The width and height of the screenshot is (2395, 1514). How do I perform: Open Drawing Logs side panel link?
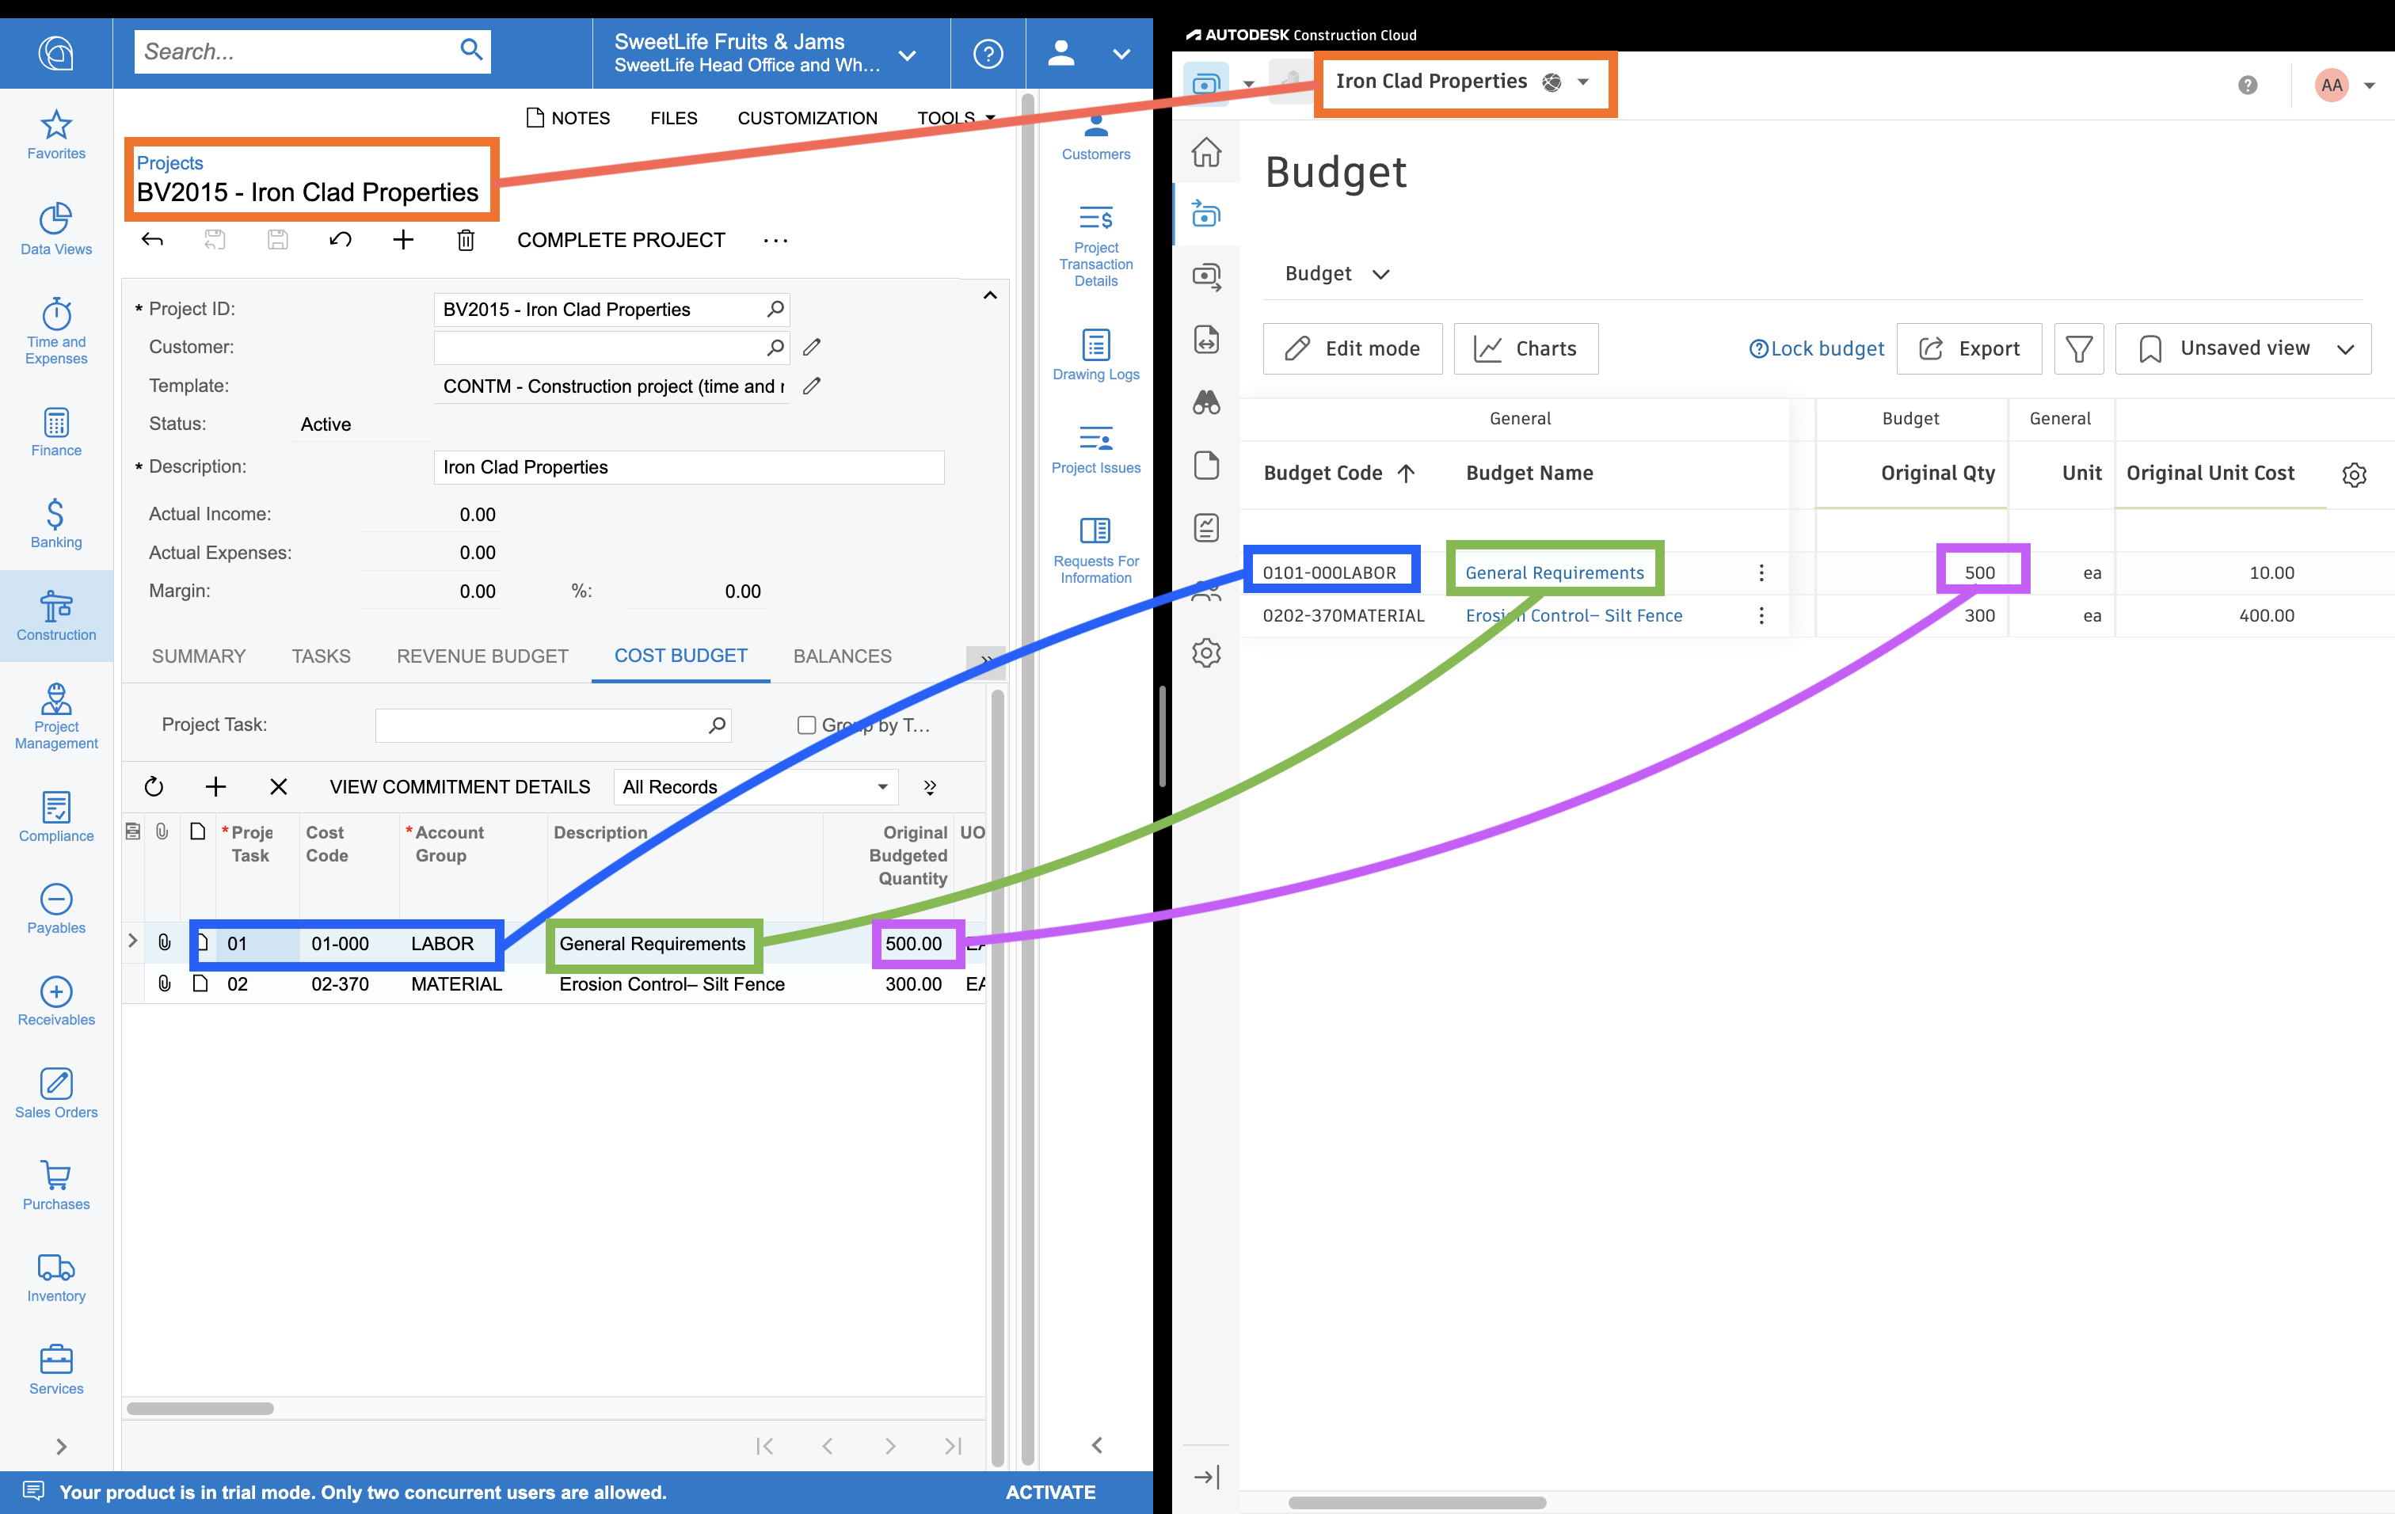coord(1095,355)
